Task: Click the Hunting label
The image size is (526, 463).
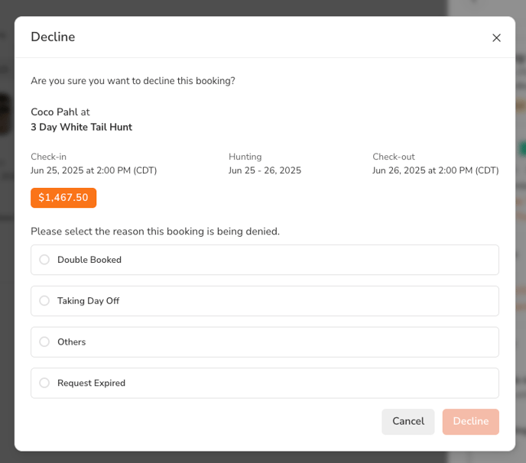Action: [245, 157]
